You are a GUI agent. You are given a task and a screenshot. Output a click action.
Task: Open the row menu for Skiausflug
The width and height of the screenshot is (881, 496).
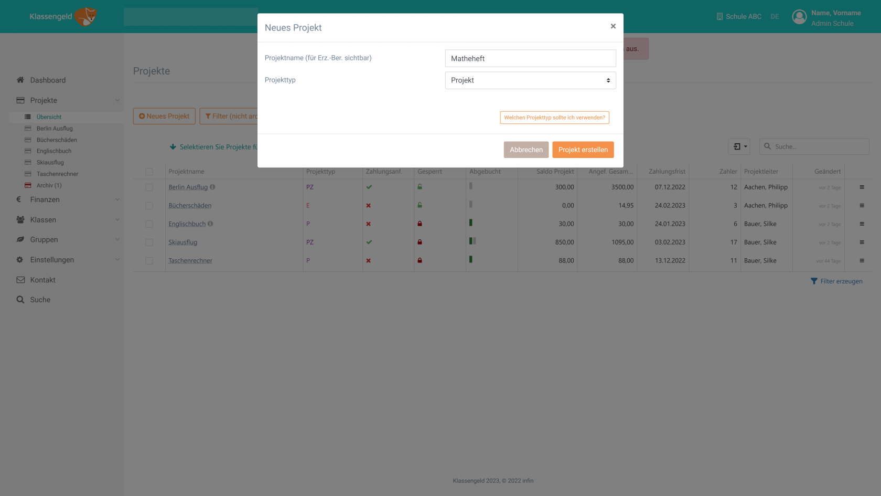point(862,242)
